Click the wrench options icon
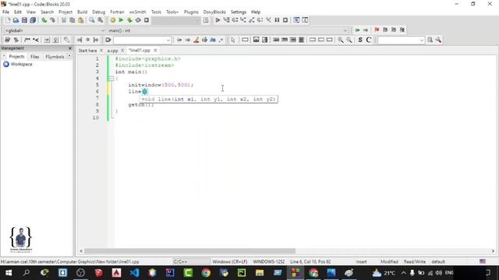Image resolution: width=499 pixels, height=280 pixels. [x=438, y=40]
